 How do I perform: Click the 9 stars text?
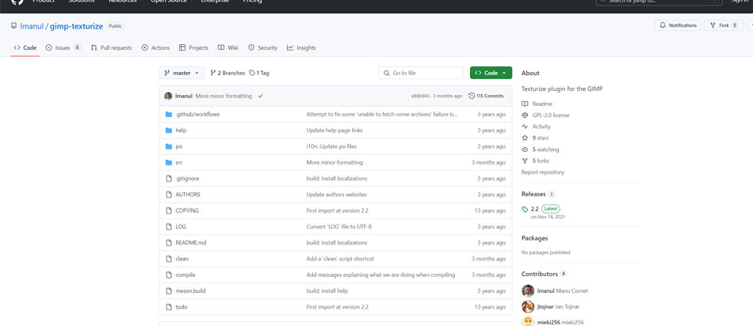541,138
